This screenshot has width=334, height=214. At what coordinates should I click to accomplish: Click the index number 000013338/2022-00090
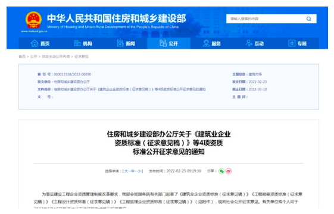point(73,74)
